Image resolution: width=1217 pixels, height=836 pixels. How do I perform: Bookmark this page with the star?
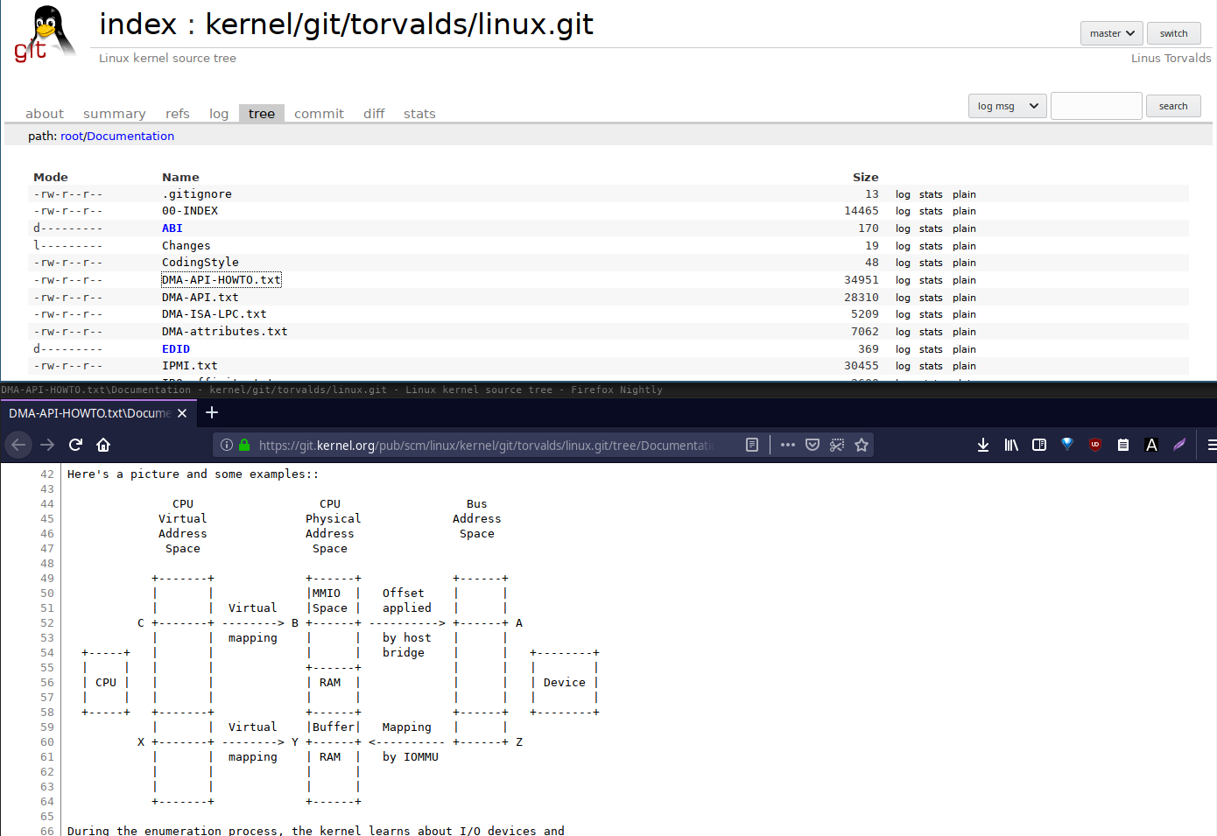click(x=862, y=445)
